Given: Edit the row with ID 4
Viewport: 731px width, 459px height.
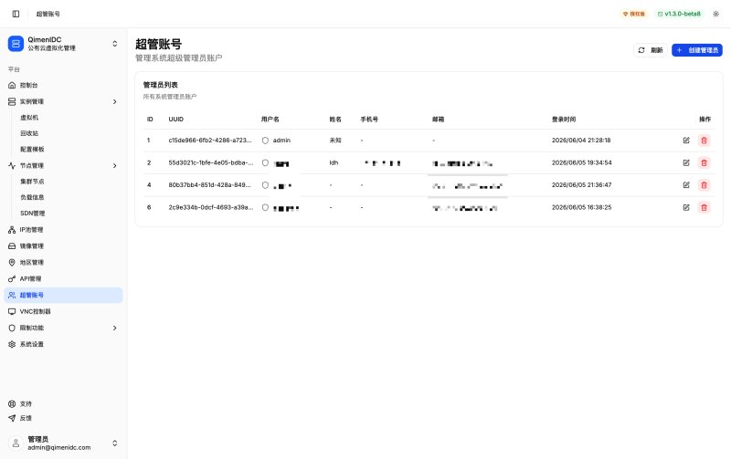Looking at the screenshot, I should pos(686,185).
